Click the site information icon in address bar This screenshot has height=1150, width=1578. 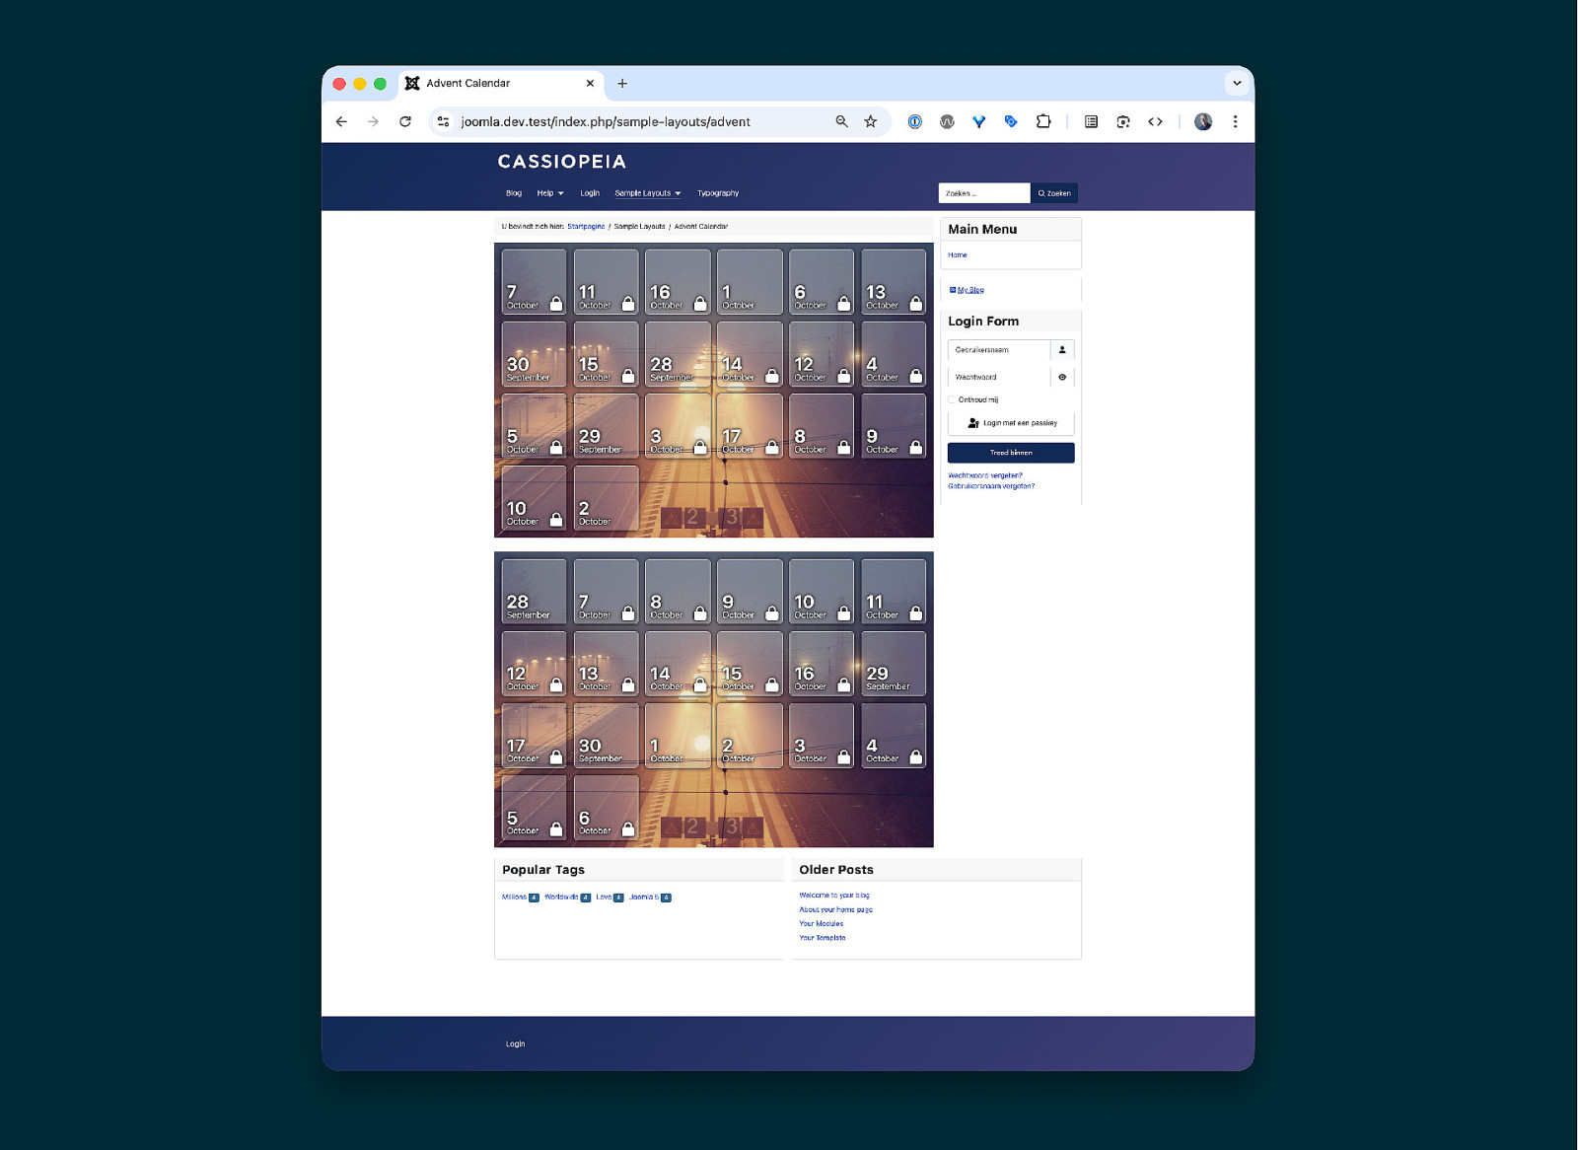tap(444, 121)
